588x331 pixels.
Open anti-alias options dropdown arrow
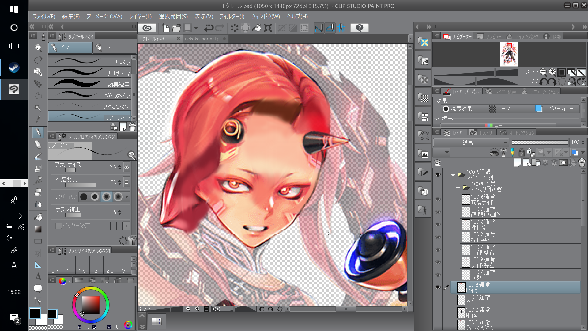[x=127, y=197]
